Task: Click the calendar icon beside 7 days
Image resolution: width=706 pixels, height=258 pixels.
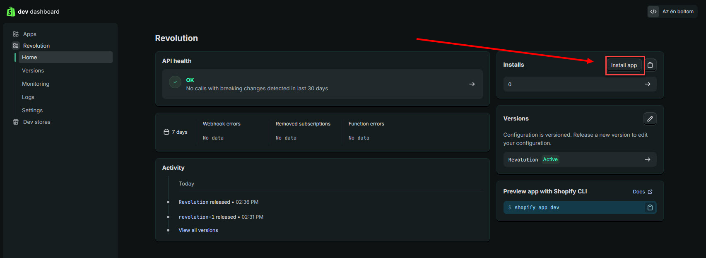Action: point(166,132)
